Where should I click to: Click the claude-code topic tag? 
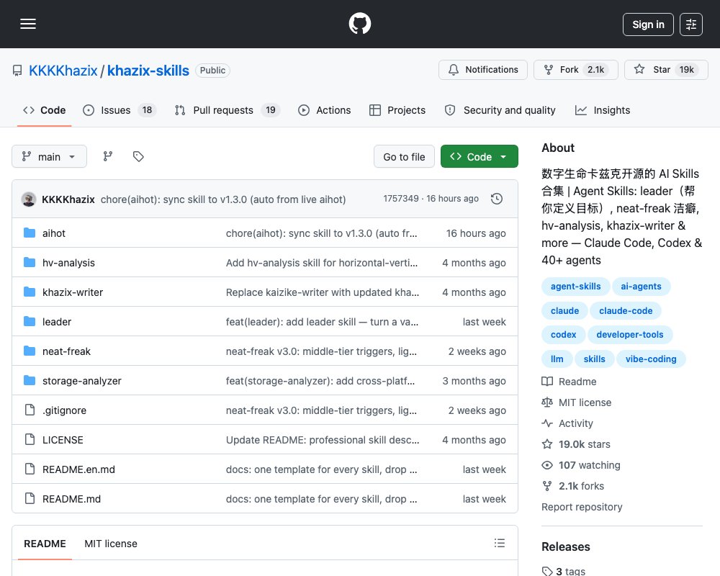[x=626, y=311]
